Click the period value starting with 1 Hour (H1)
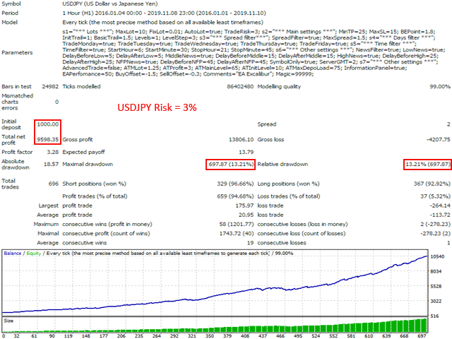 (164, 13)
